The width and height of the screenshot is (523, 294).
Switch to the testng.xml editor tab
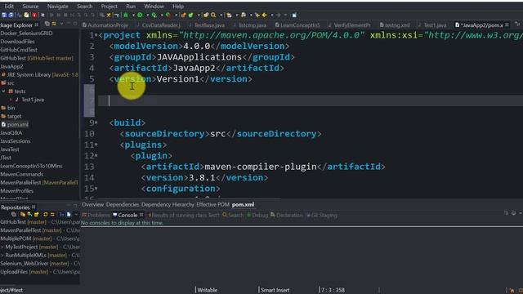coord(395,25)
